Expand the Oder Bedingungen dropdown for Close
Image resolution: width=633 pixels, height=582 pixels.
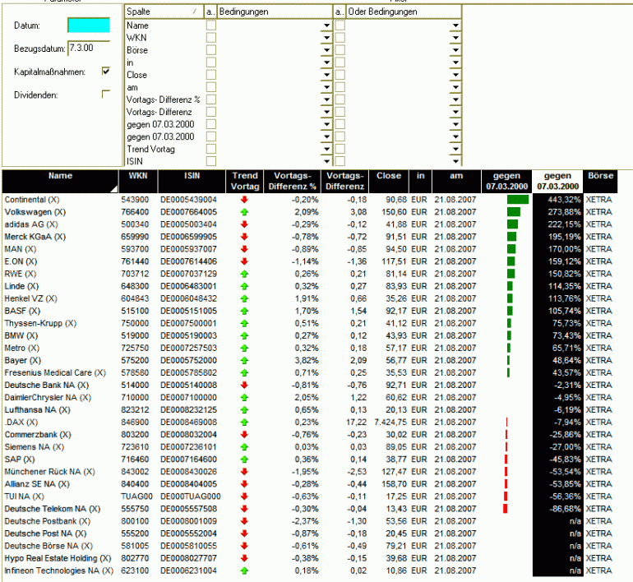tap(455, 75)
